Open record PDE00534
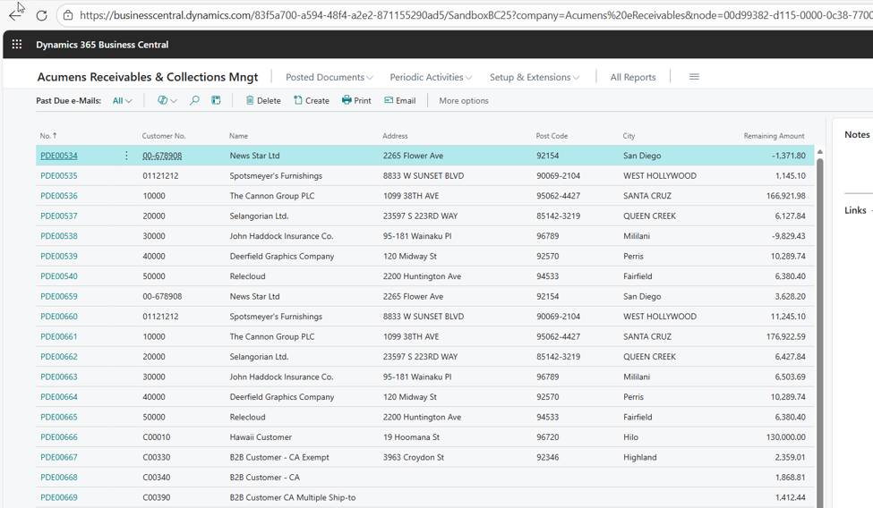The height and width of the screenshot is (508, 873). 59,156
